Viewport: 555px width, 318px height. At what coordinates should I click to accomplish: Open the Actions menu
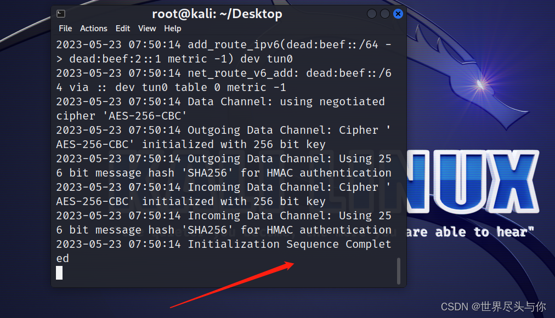point(93,29)
